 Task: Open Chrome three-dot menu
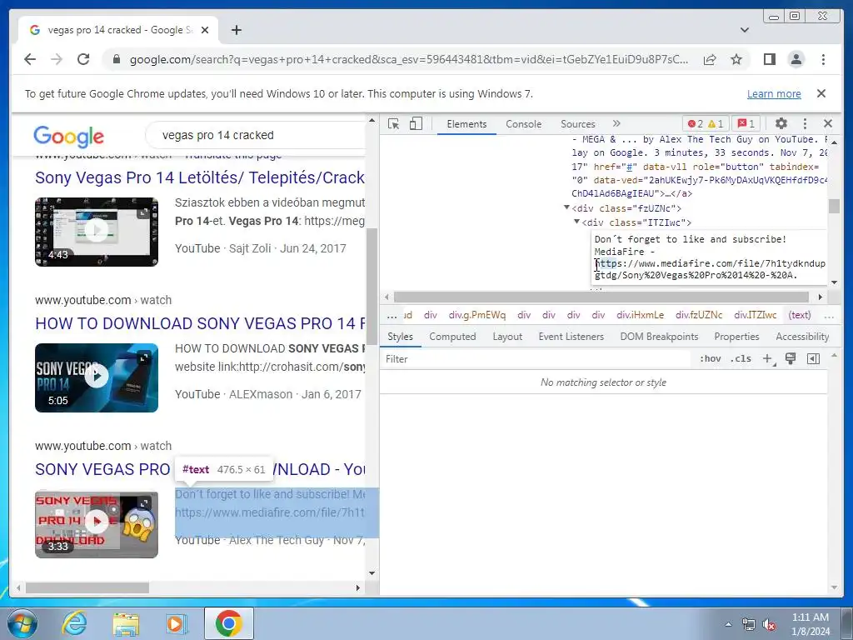click(x=823, y=59)
